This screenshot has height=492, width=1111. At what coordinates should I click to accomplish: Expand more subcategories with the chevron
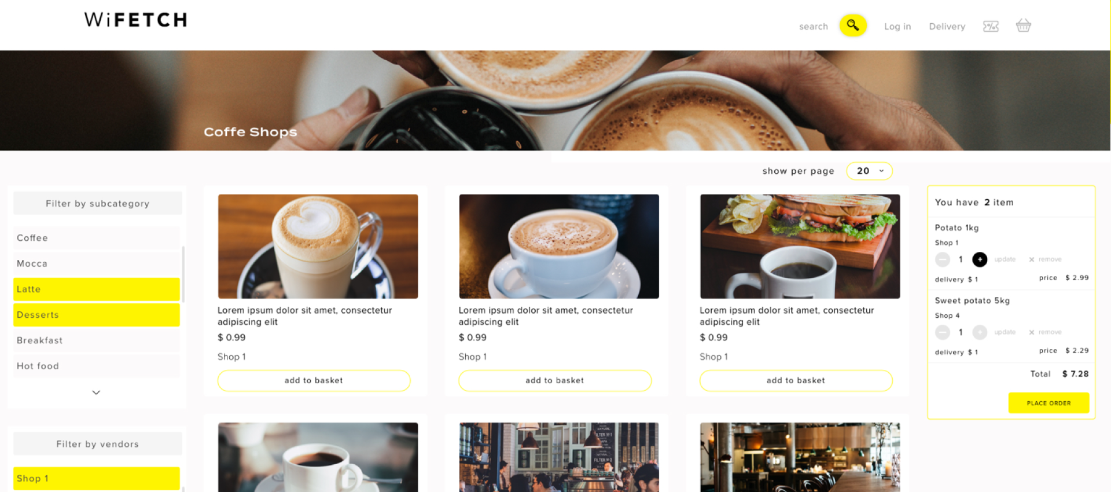coord(96,392)
